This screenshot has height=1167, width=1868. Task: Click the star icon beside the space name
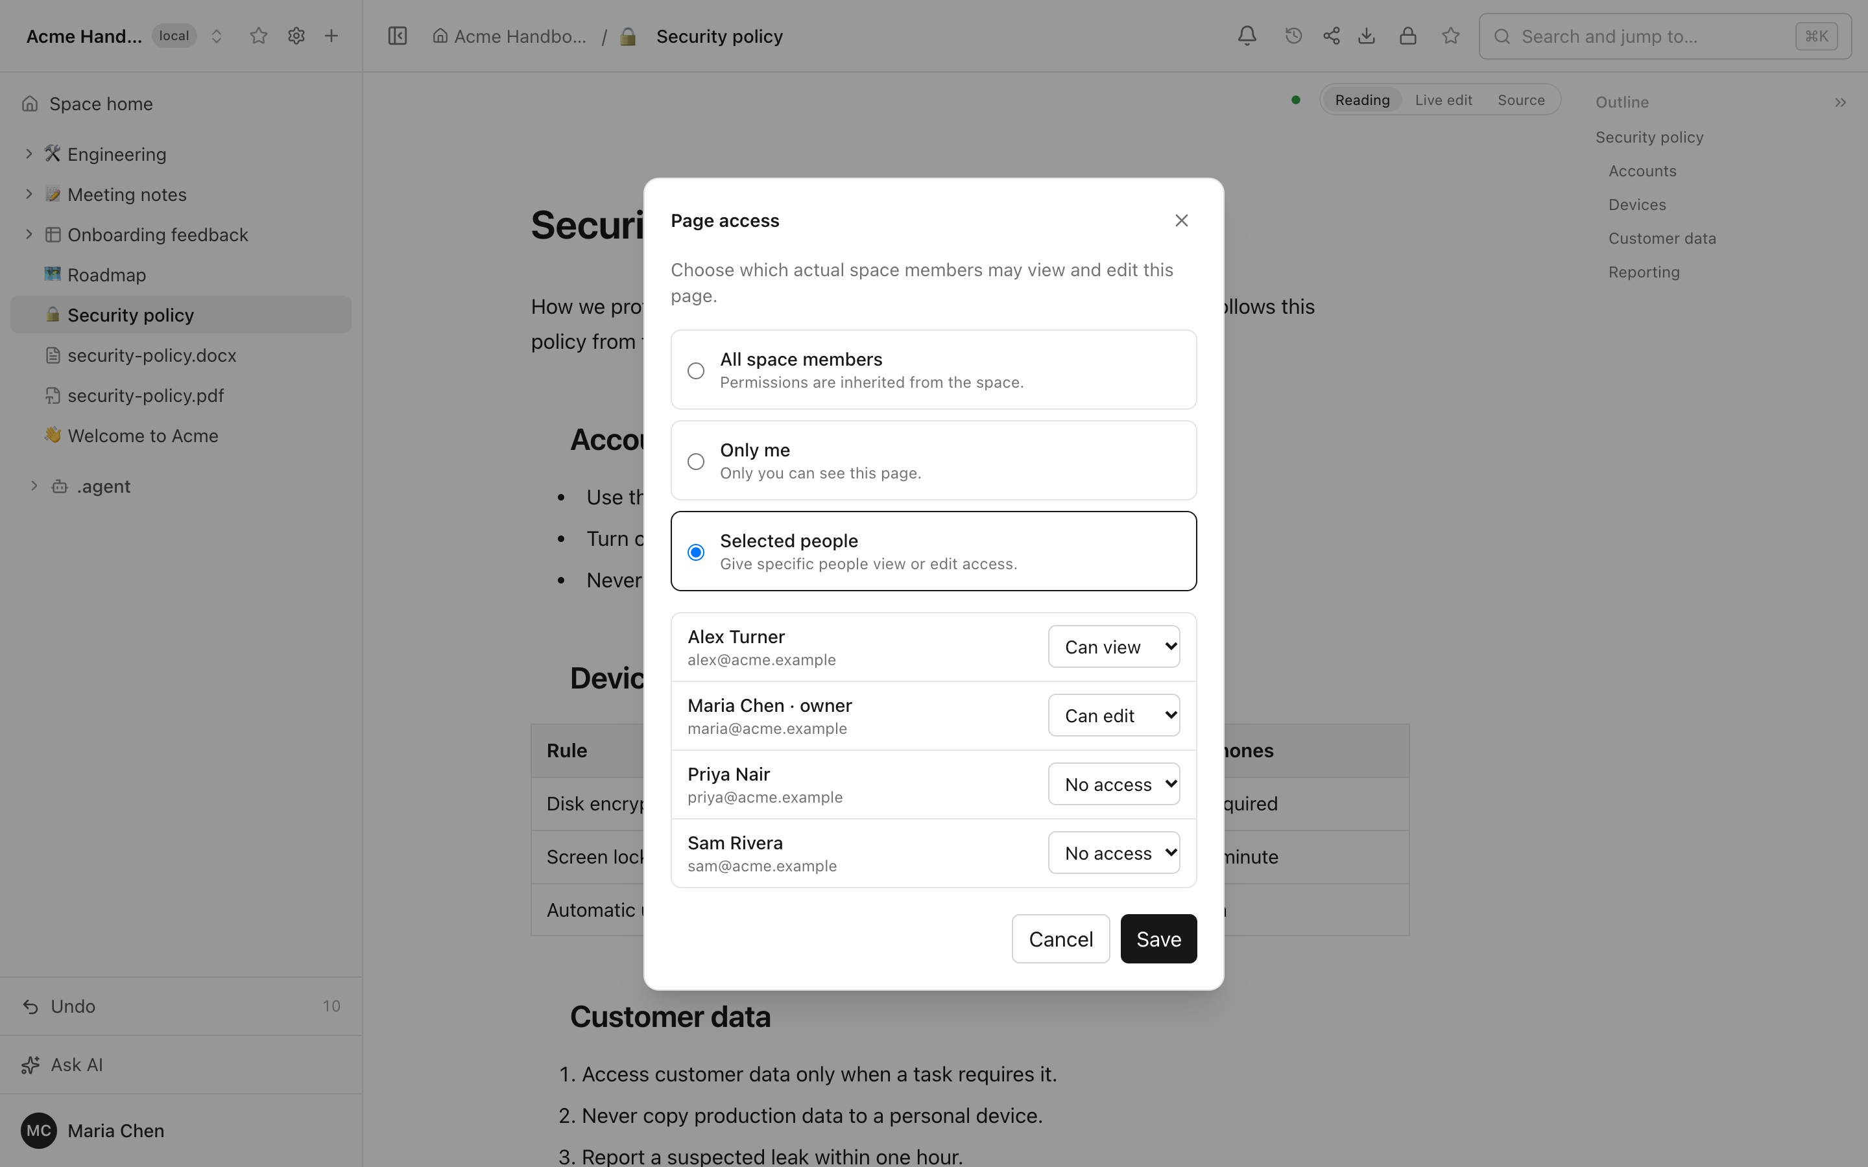point(259,36)
